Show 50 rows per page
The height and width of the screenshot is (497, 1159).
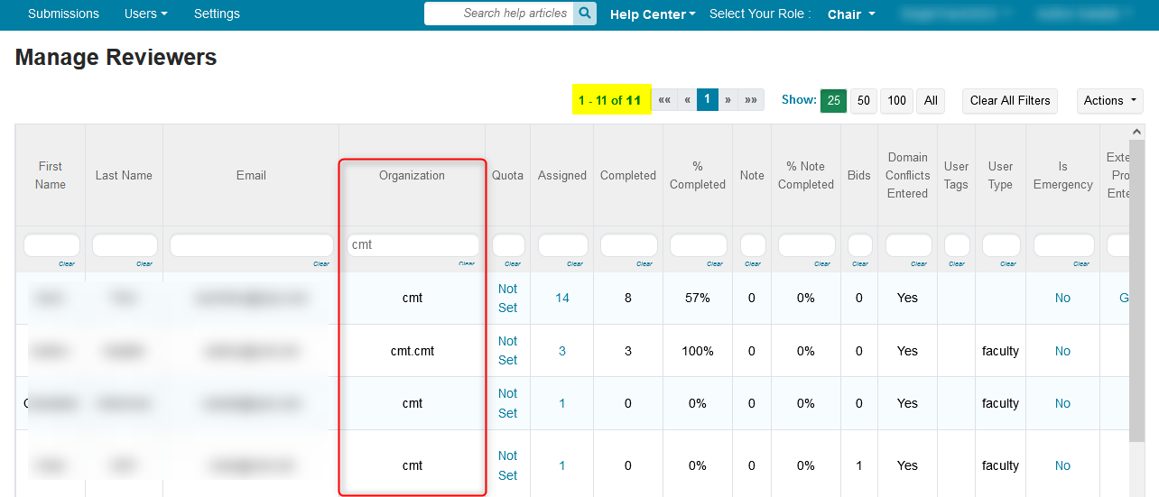(x=864, y=101)
